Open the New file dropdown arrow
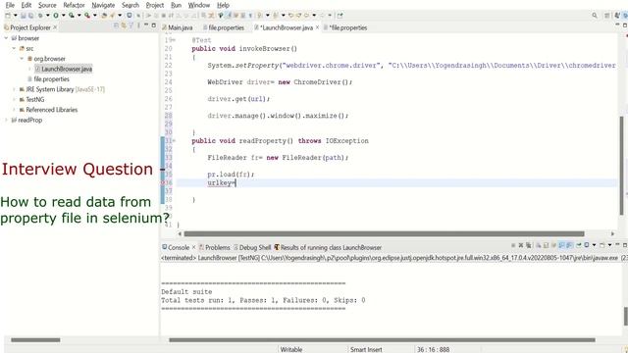This screenshot has width=628, height=353. [16, 16]
